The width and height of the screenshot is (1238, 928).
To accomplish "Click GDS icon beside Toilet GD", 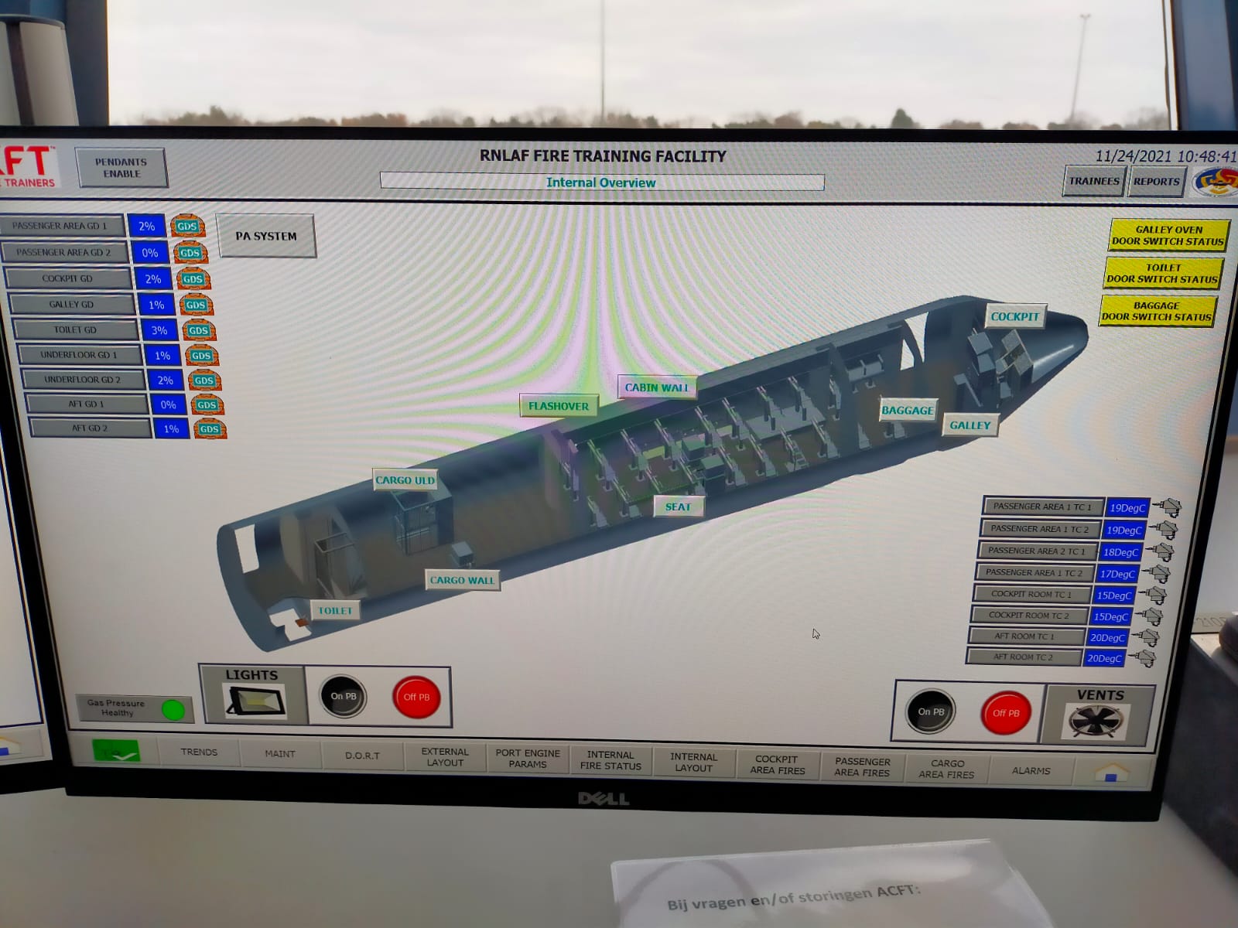I will [x=199, y=330].
